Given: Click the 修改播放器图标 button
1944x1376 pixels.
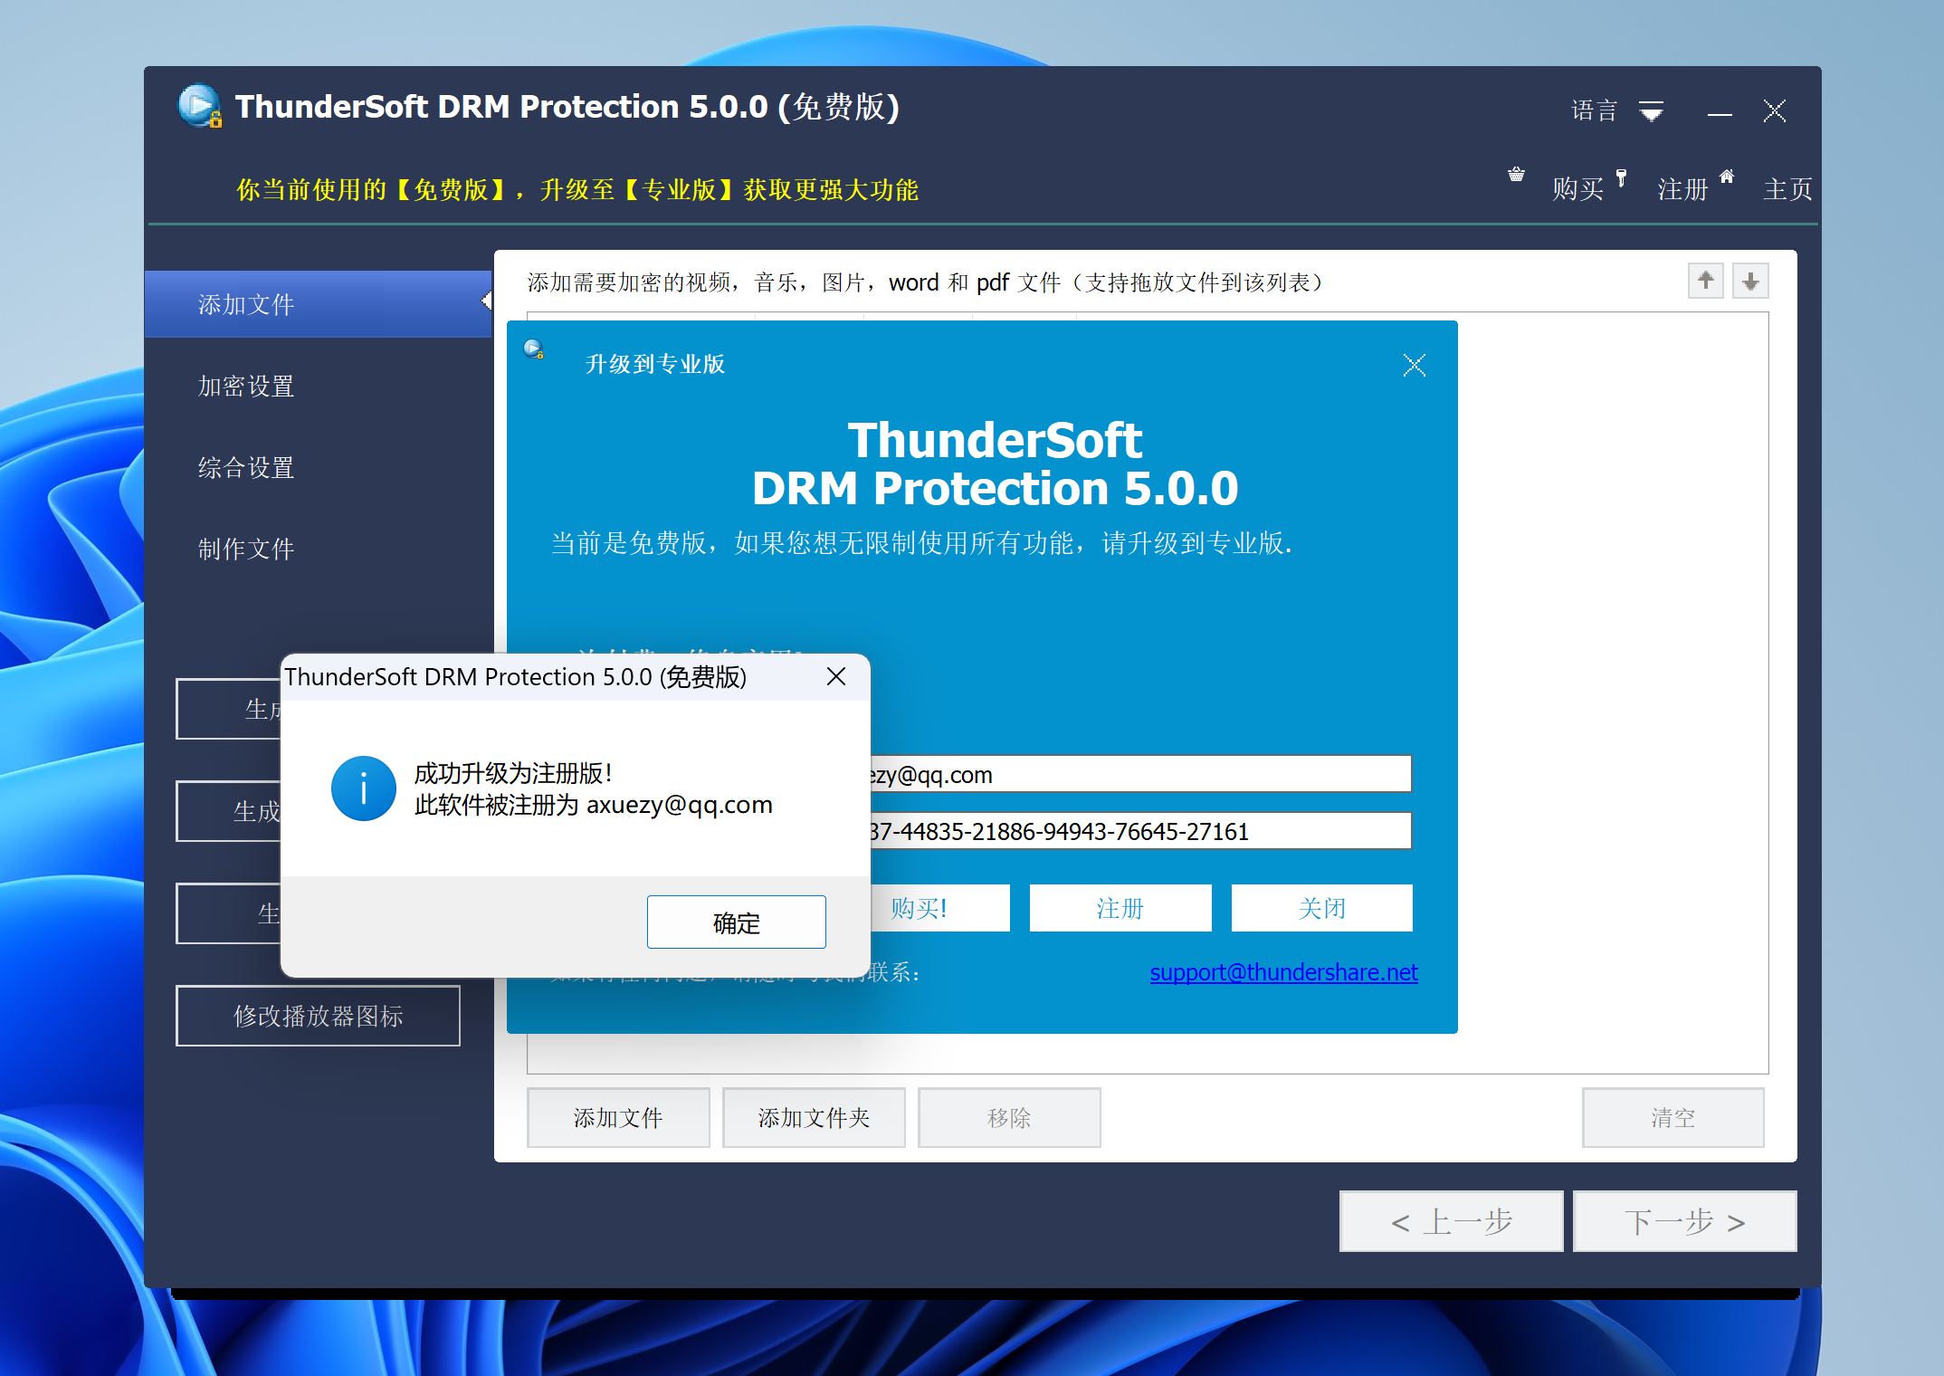Looking at the screenshot, I should point(318,1016).
